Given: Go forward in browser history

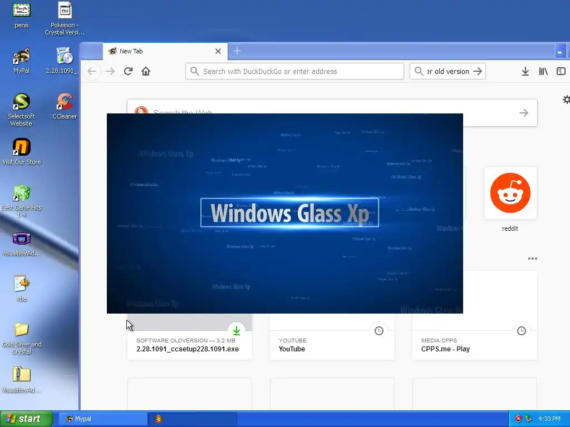Looking at the screenshot, I should [110, 71].
